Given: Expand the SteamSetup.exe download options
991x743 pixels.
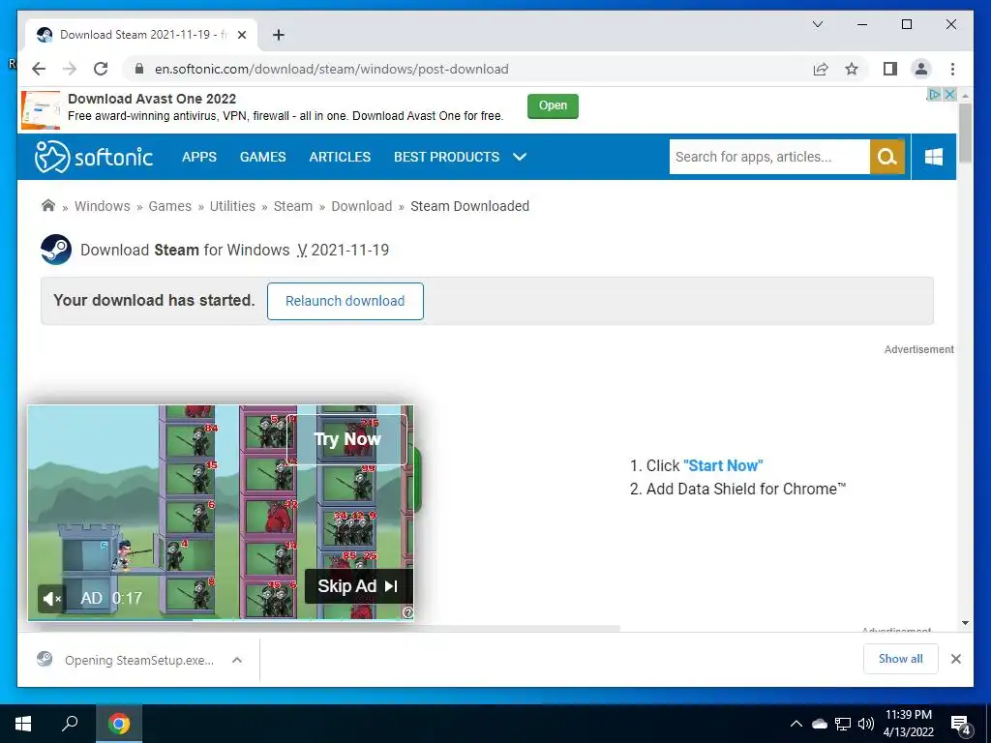Looking at the screenshot, I should coord(237,660).
